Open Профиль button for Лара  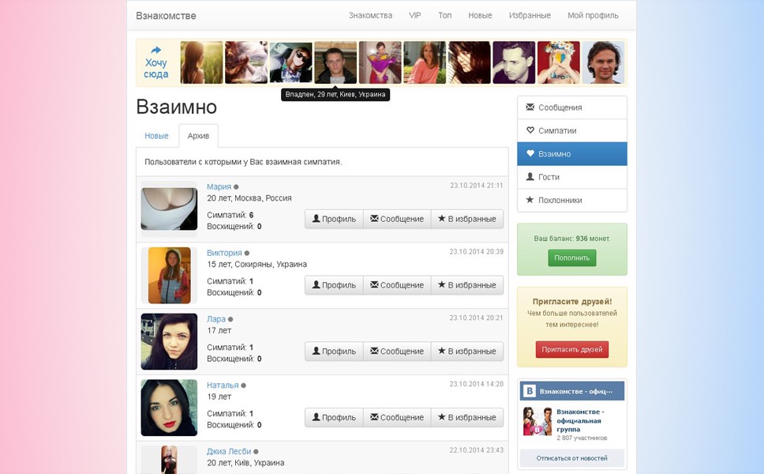(x=335, y=351)
